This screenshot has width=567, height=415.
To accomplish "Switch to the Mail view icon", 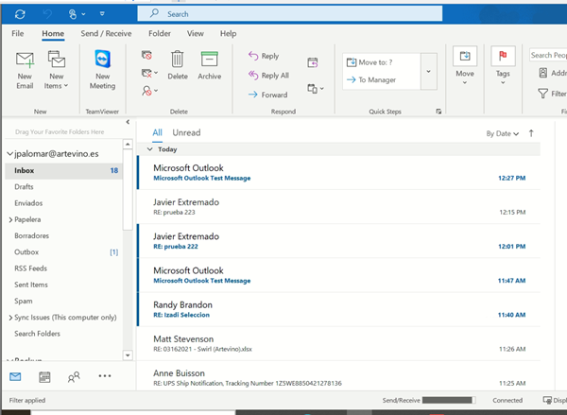I will (x=15, y=376).
